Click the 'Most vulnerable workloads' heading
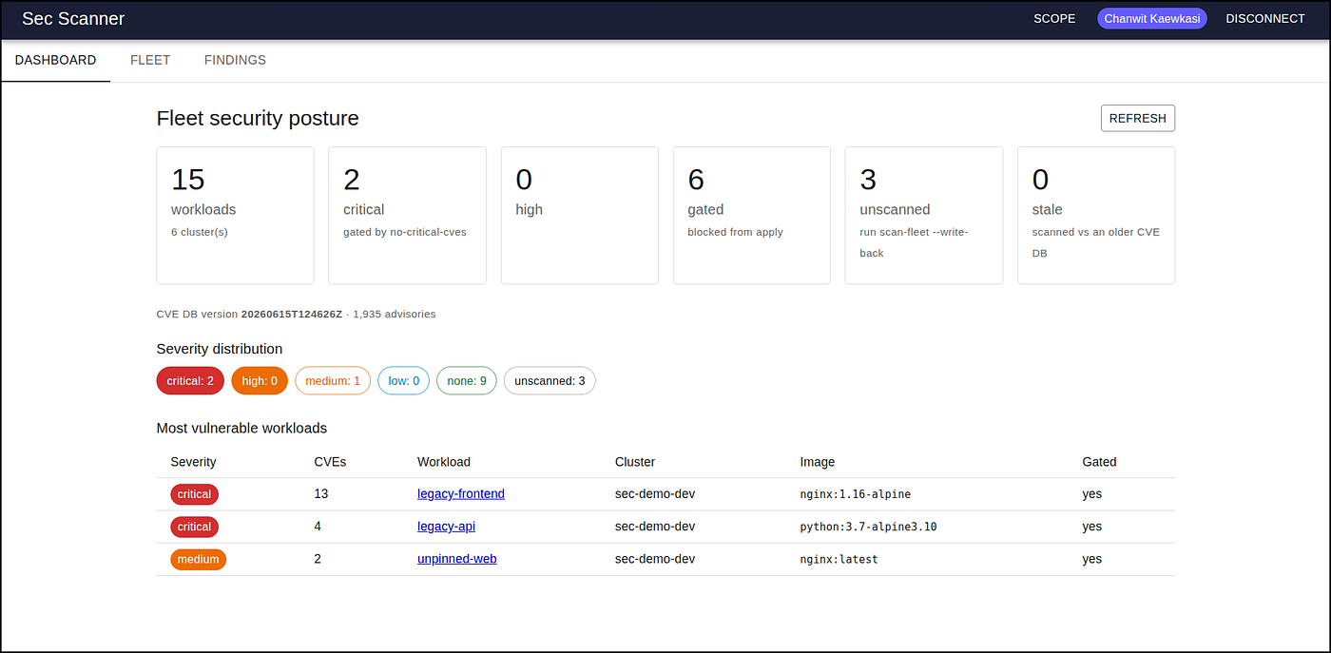Image resolution: width=1331 pixels, height=653 pixels. 241,429
